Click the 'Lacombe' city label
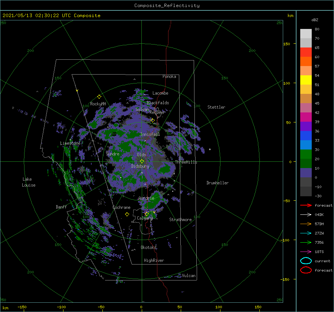Viewport: 334px width, 312px height. click(x=160, y=93)
